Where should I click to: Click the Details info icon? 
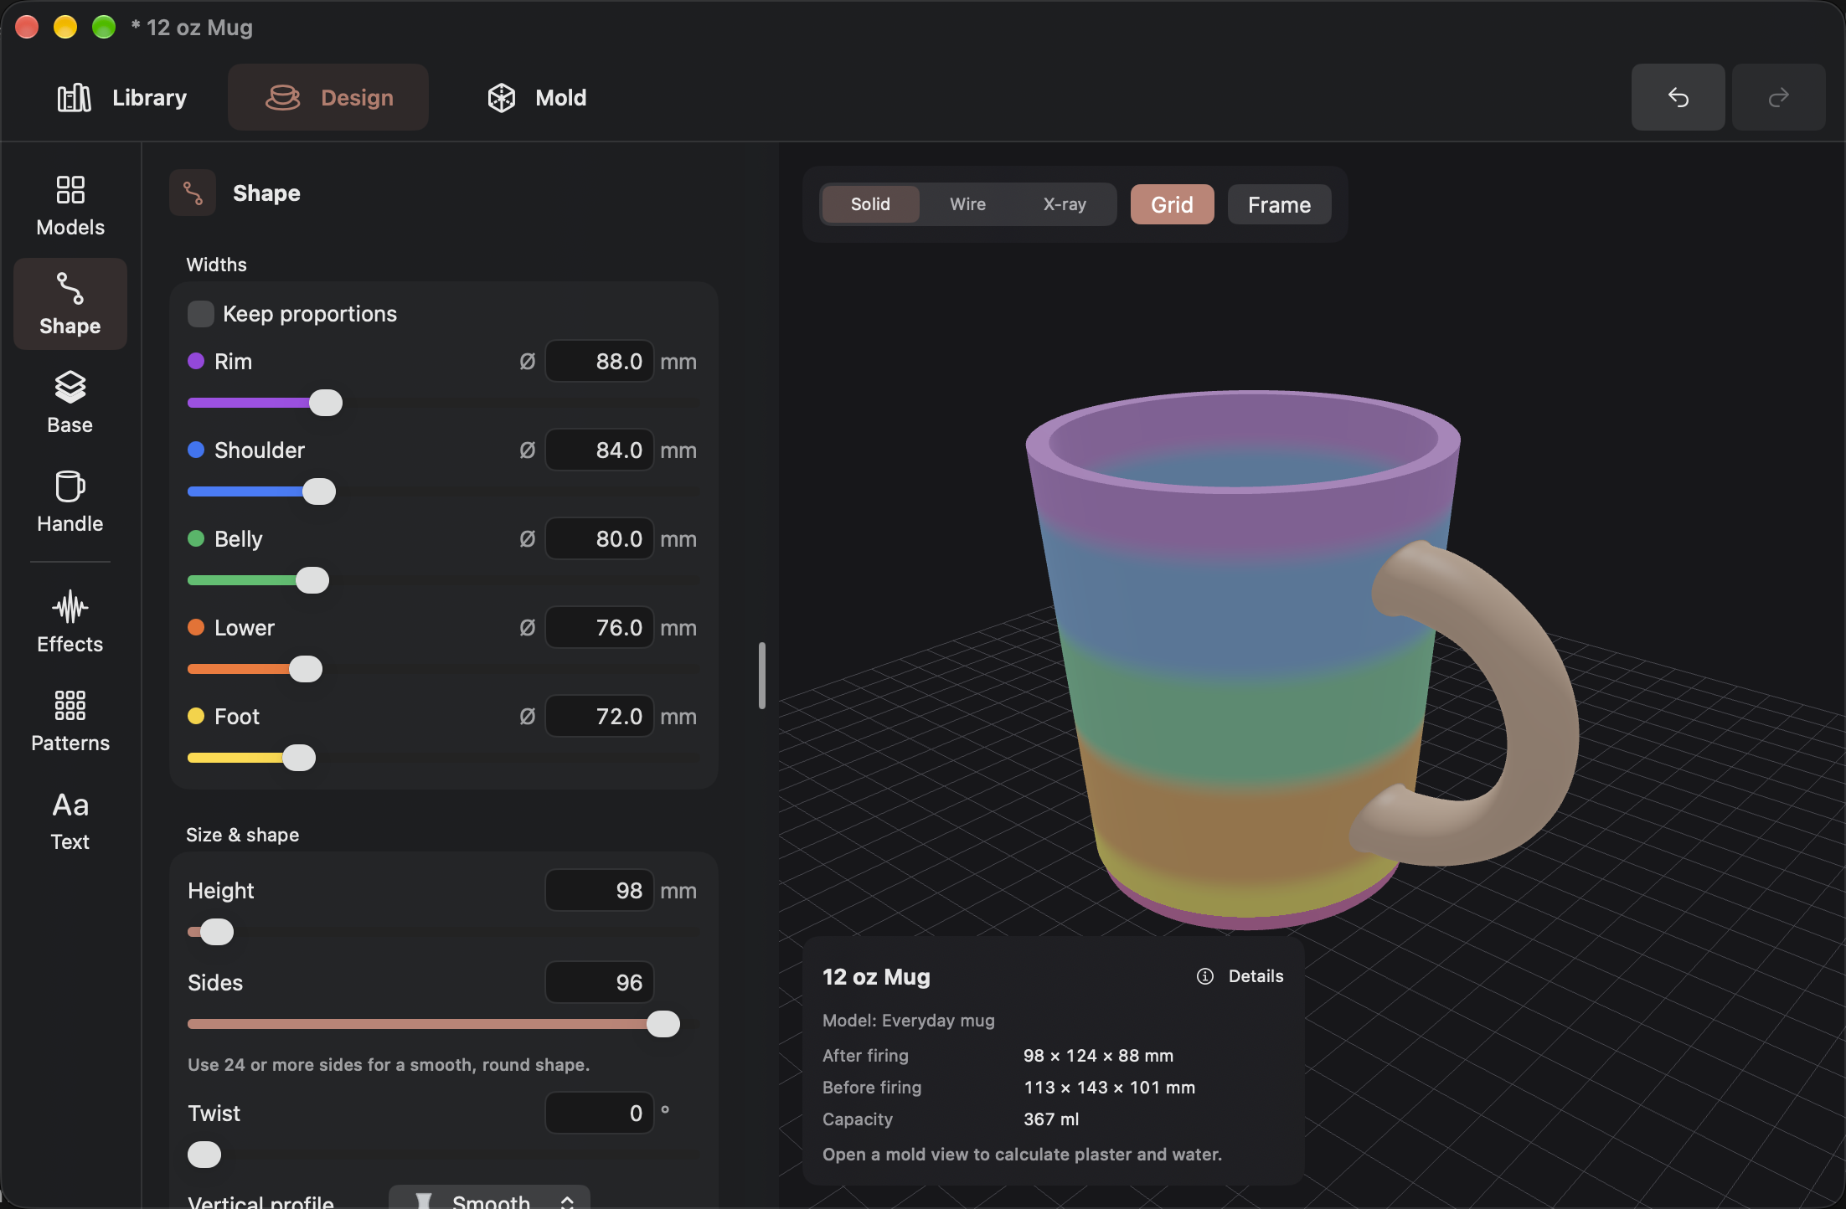(x=1204, y=976)
